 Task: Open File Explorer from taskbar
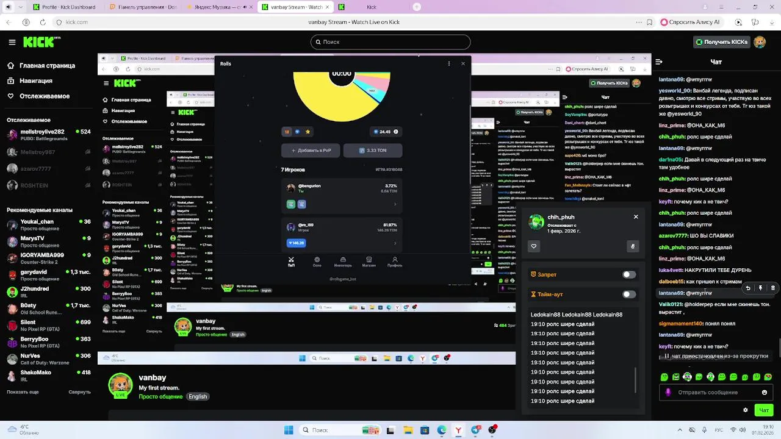click(x=408, y=430)
